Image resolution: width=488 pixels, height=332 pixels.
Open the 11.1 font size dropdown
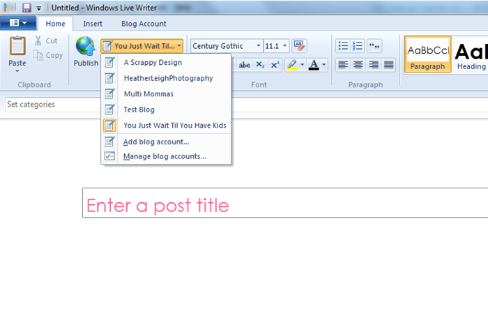[284, 46]
